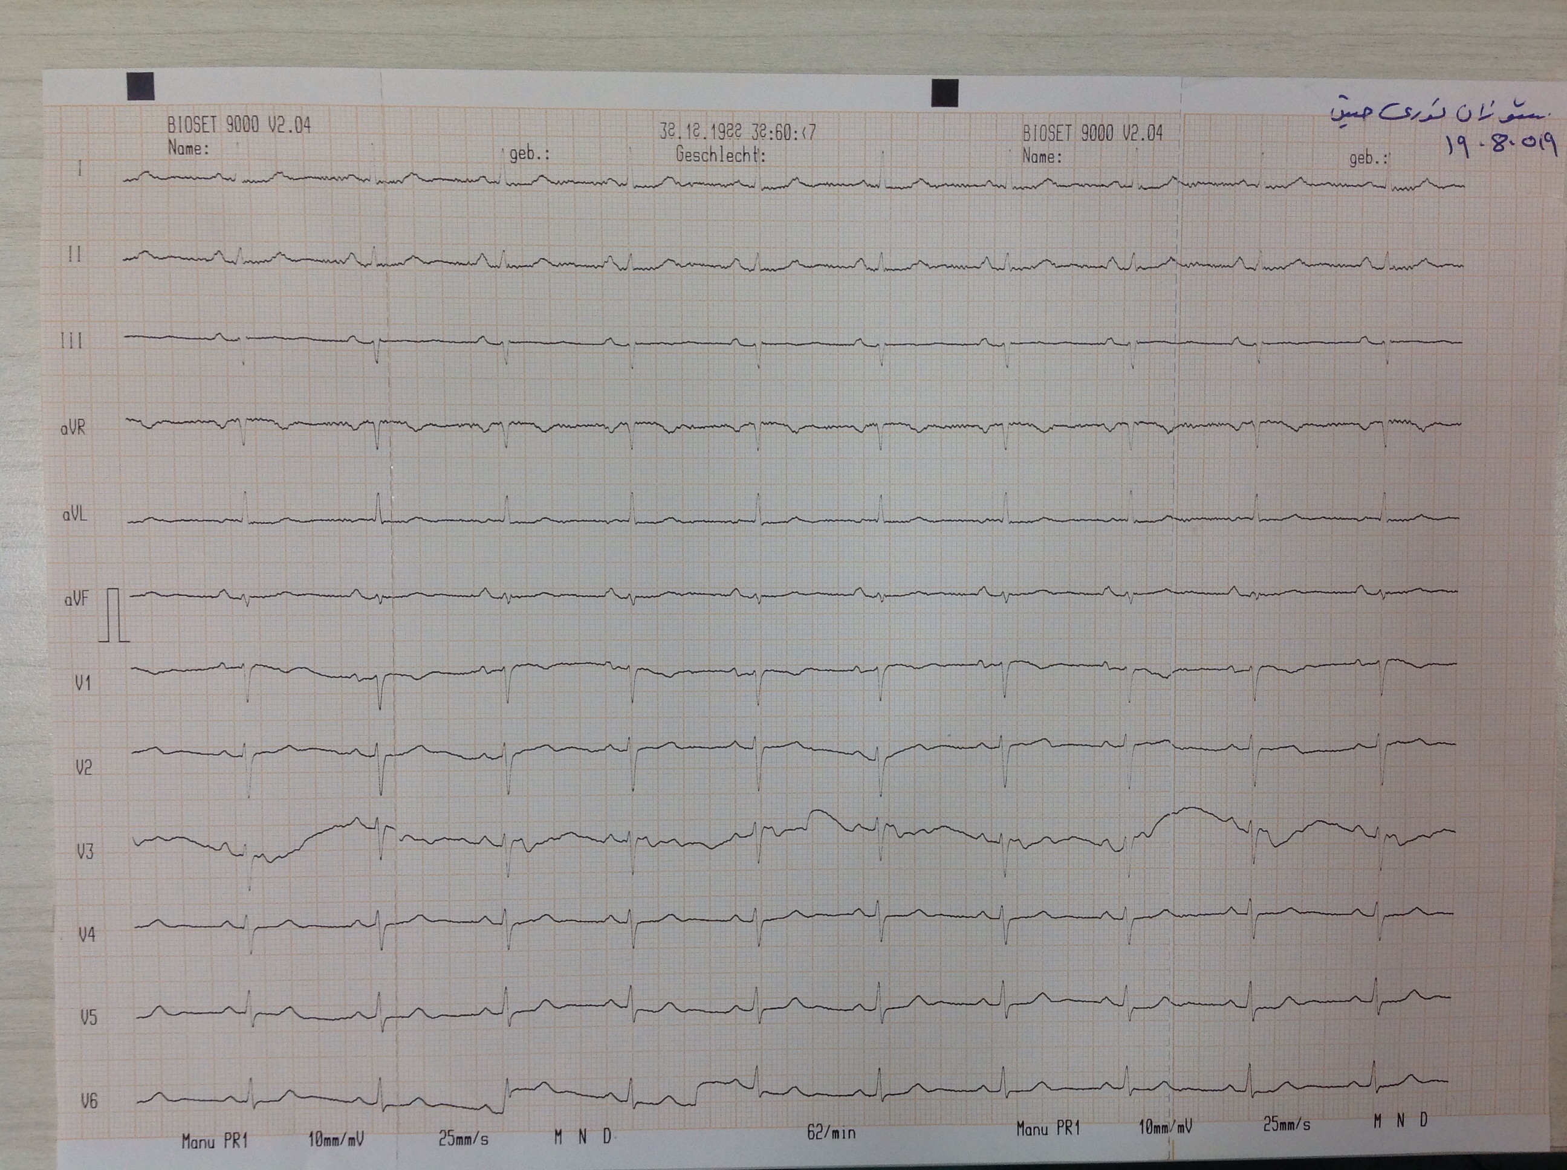
Task: Click the 62/min heart rate text
Action: click(831, 1133)
